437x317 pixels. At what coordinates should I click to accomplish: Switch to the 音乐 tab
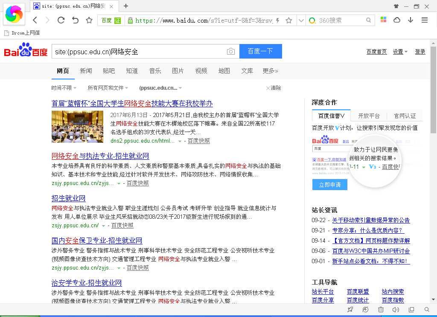[x=155, y=71]
